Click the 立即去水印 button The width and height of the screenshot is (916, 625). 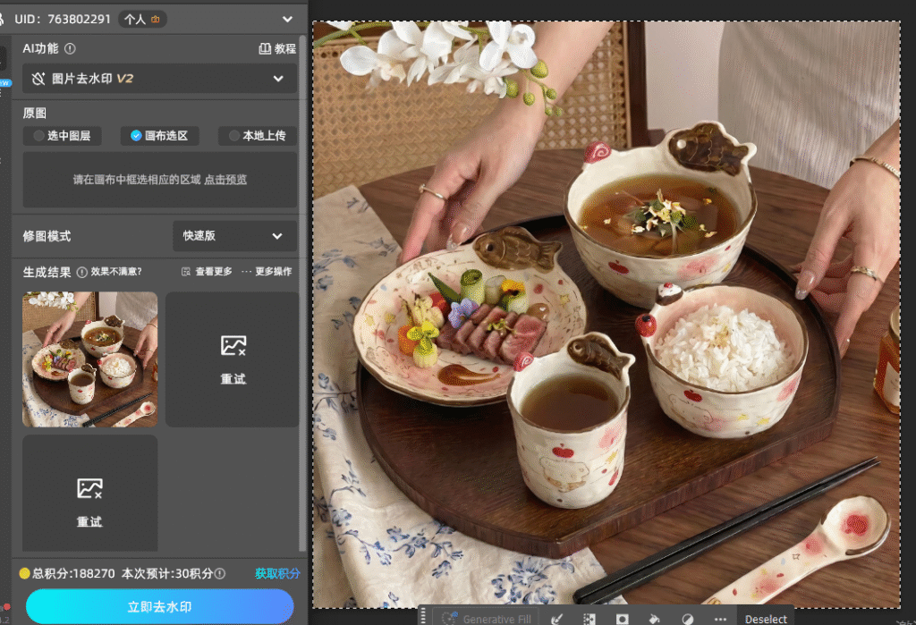point(159,607)
